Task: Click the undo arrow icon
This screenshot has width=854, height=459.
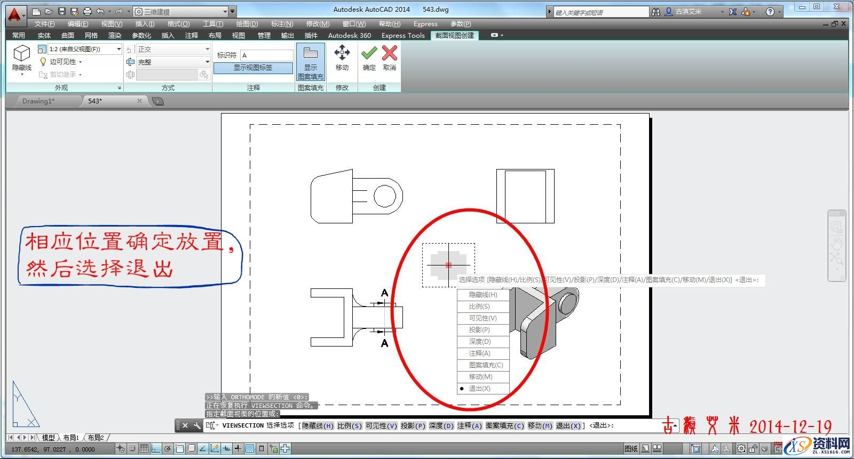Action: [100, 11]
